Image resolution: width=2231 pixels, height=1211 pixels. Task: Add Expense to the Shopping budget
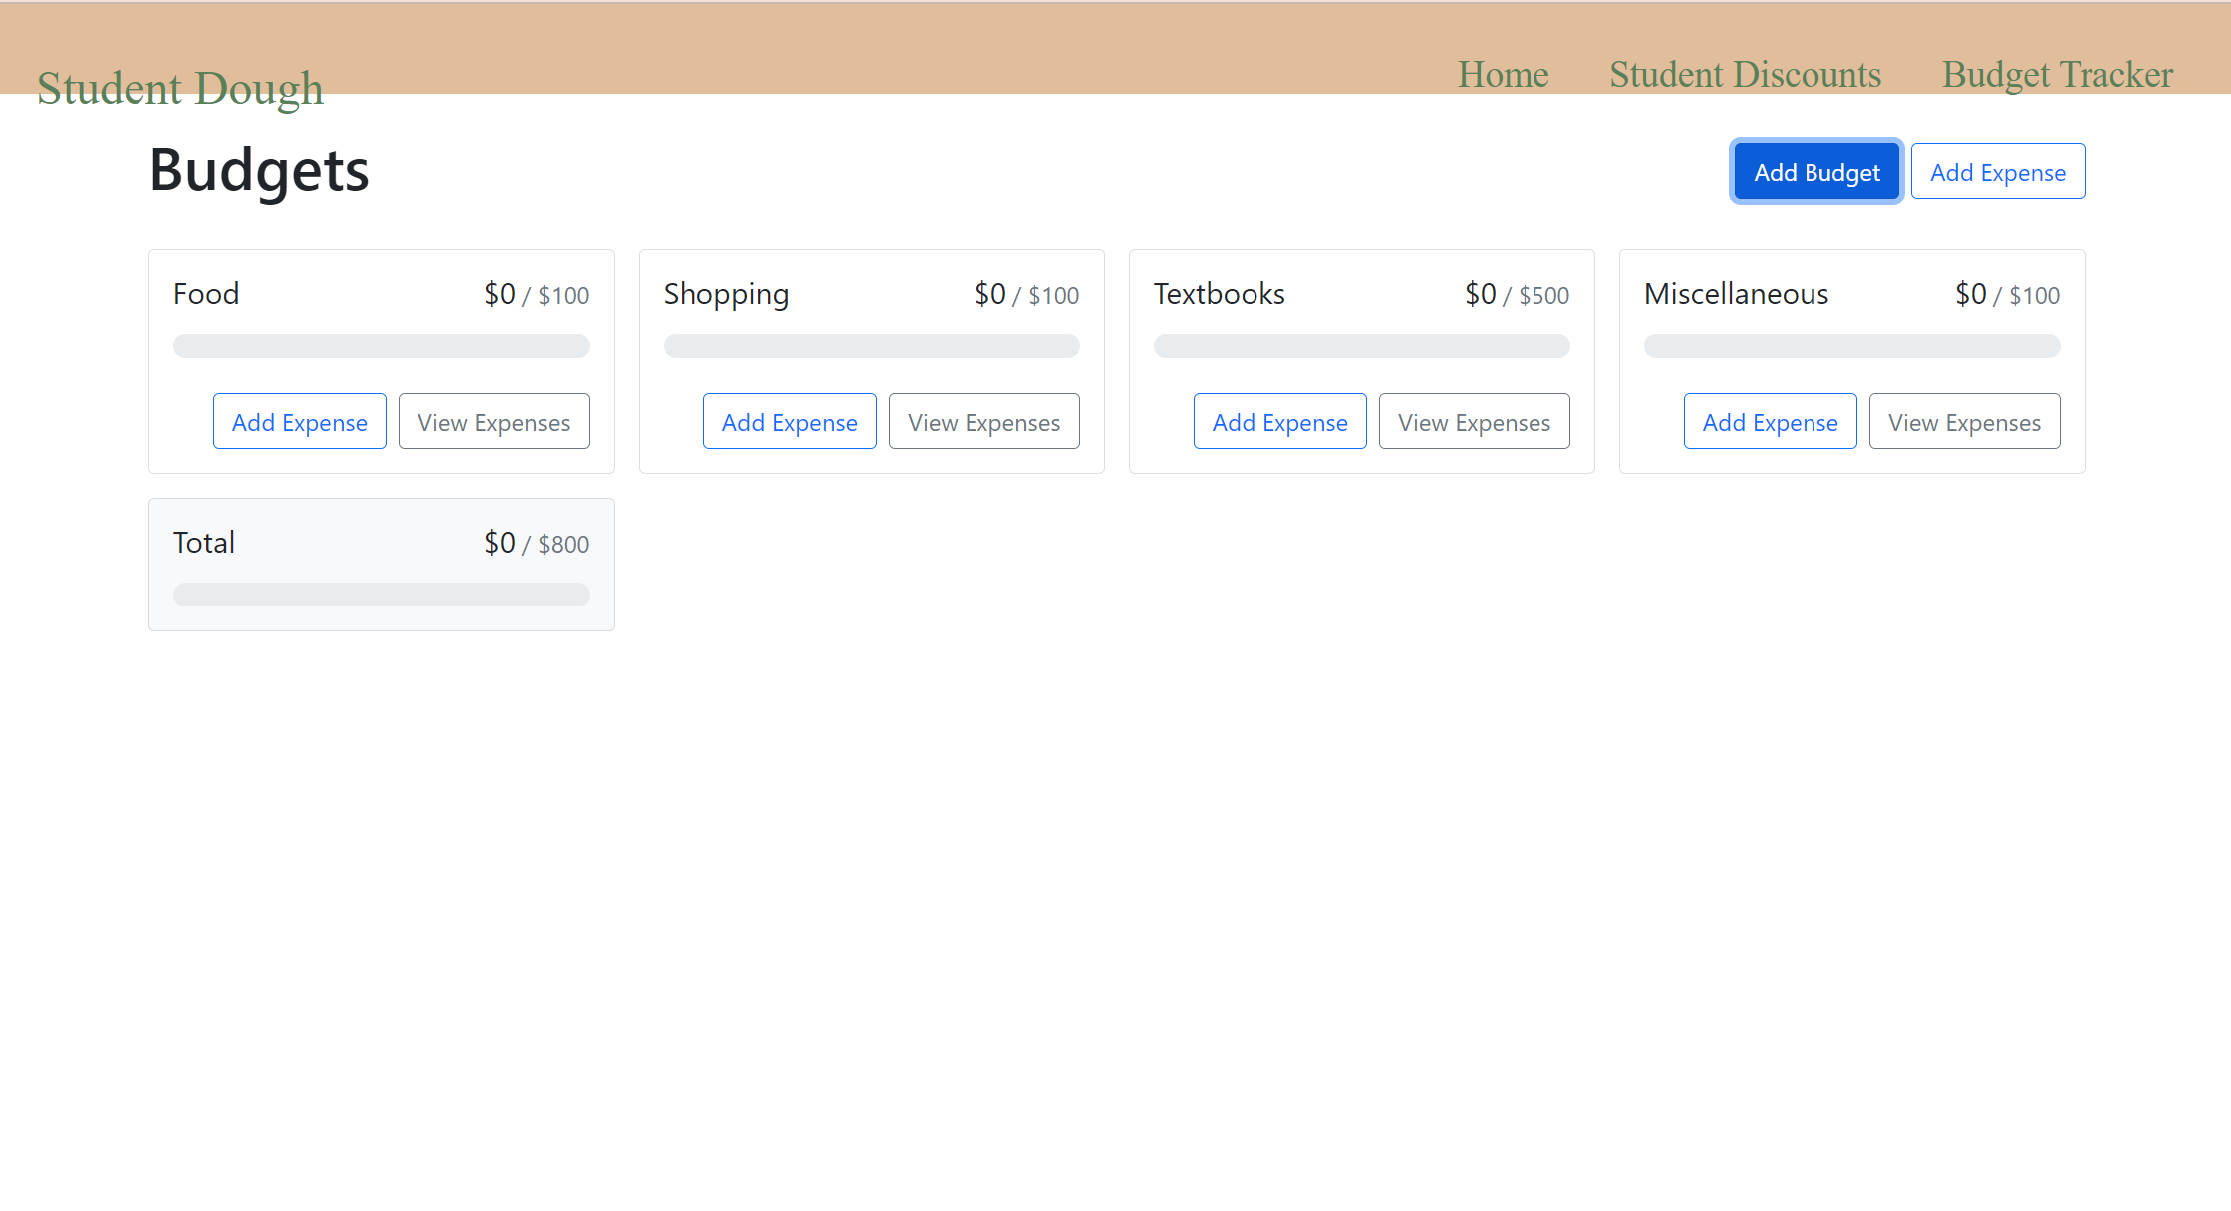tap(789, 422)
